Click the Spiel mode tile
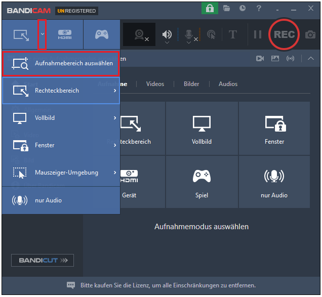This screenshot has width=322, height=297. click(202, 182)
